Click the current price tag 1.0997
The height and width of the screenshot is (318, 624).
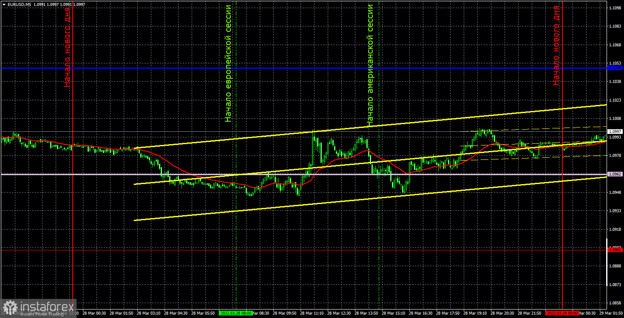tap(615, 132)
